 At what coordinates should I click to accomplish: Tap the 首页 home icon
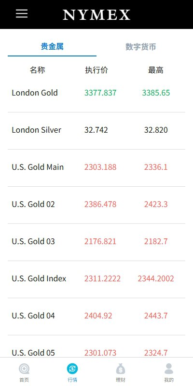(x=24, y=369)
